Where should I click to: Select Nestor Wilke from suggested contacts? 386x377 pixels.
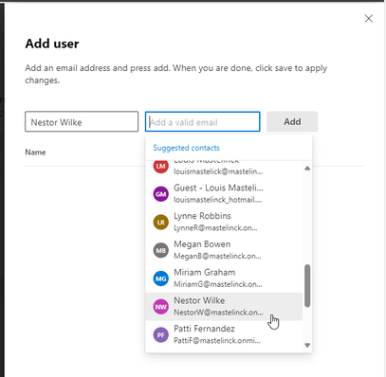click(224, 307)
